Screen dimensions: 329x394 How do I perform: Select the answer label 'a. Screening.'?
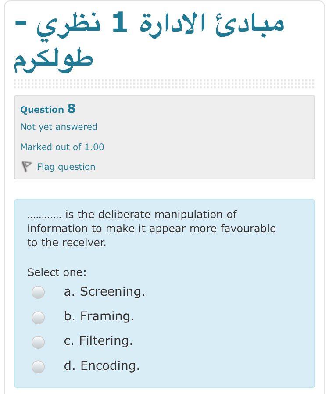point(105,292)
